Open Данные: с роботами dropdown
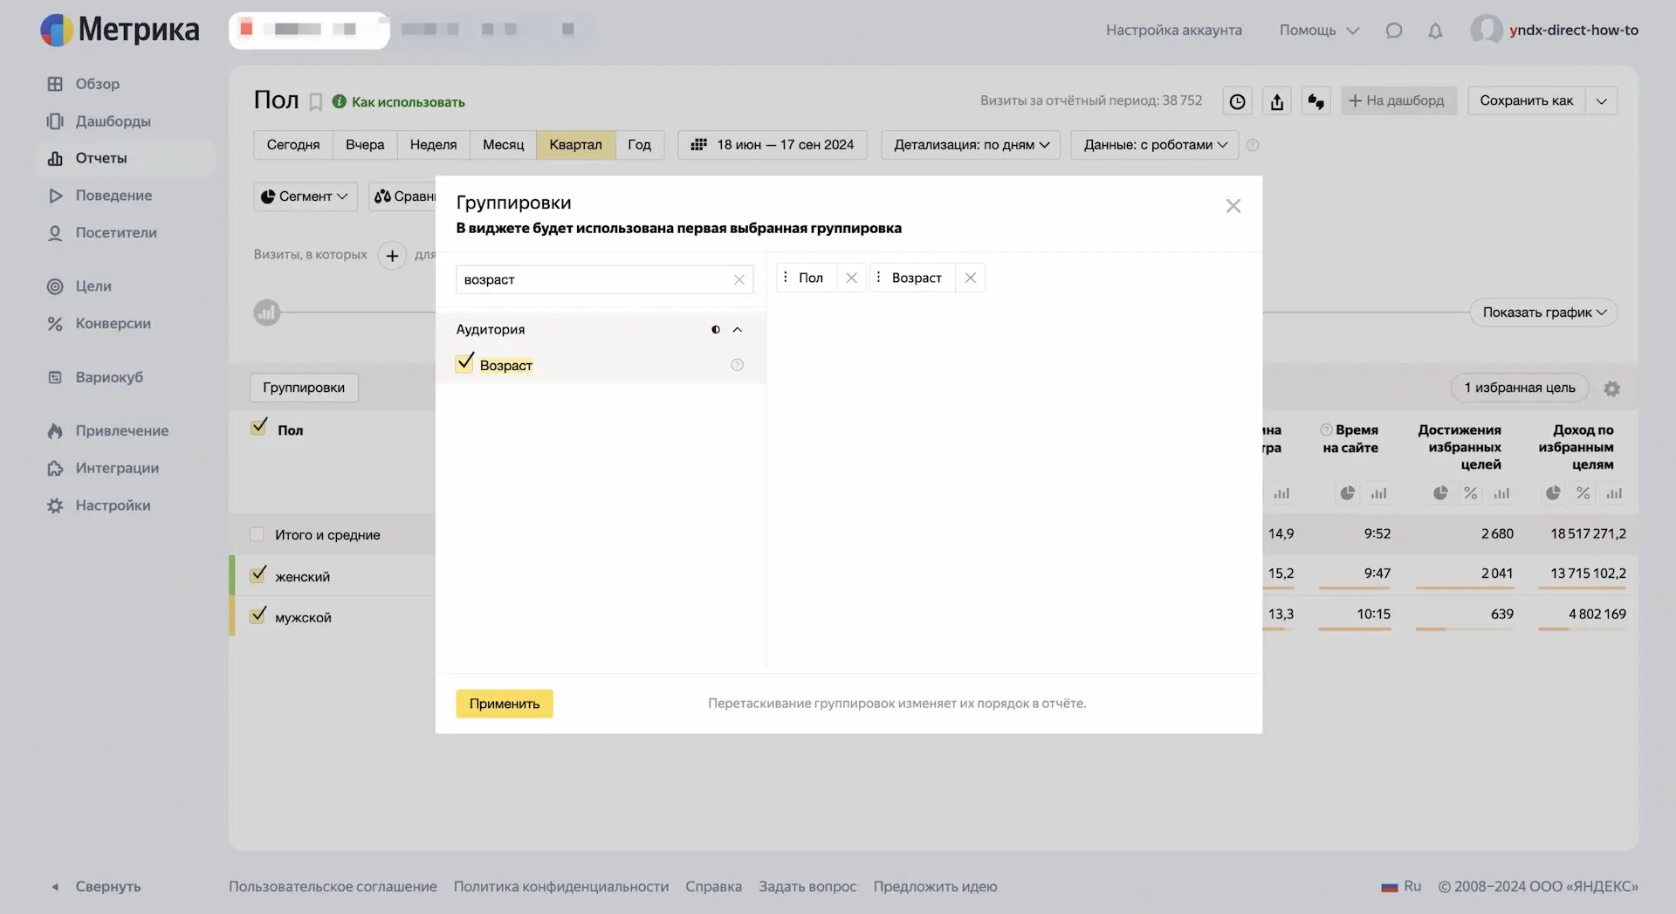This screenshot has width=1676, height=914. 1155,145
